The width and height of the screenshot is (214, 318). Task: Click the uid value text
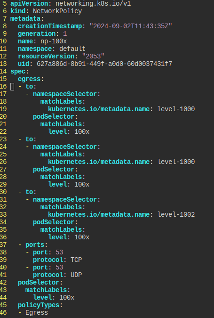coord(104,64)
